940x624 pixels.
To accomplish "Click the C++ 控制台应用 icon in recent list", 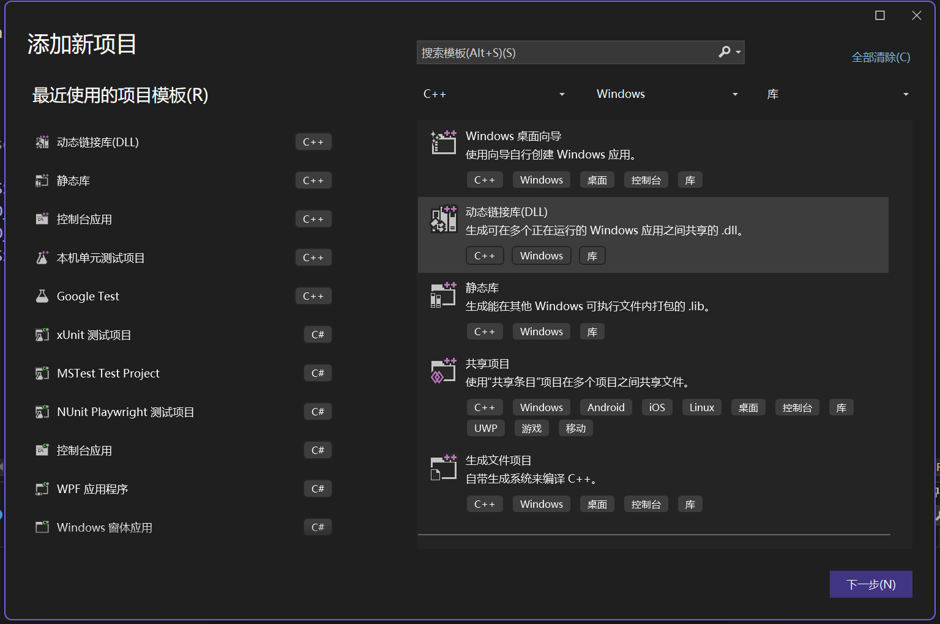I will pos(42,219).
